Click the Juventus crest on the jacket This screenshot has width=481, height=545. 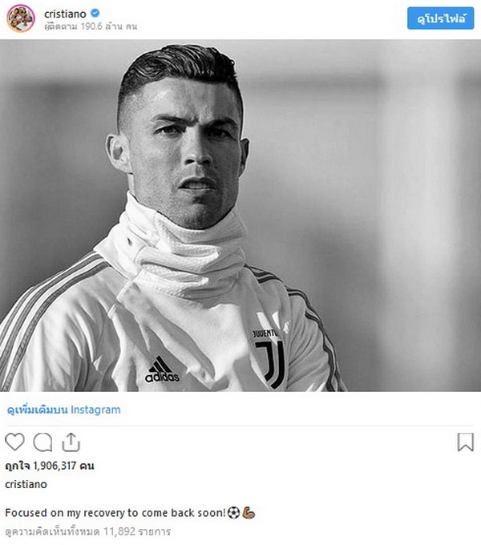(x=270, y=359)
